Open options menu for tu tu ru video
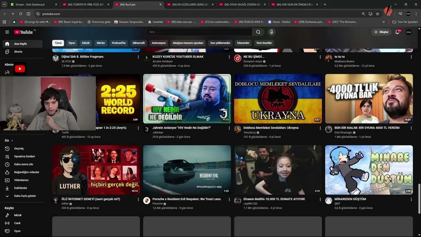The height and width of the screenshot is (237, 421). pos(411,57)
